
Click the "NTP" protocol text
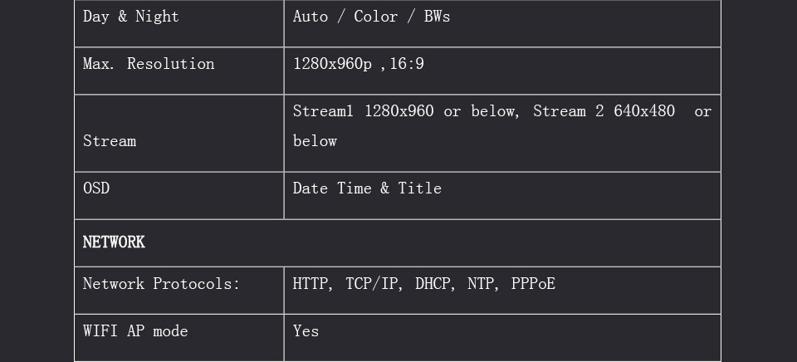point(481,284)
